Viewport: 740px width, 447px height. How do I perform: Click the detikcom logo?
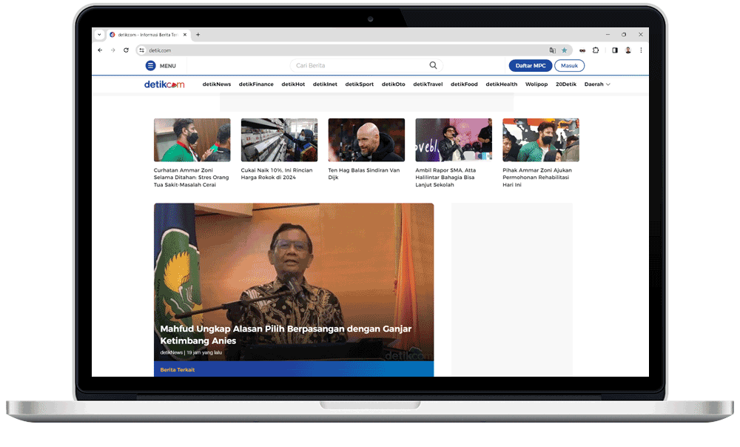[164, 84]
